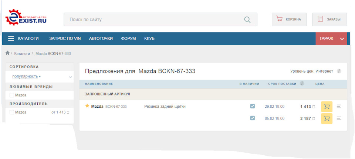The width and height of the screenshot is (355, 159).
Task: Go to the Форум section
Action: coord(128,38)
